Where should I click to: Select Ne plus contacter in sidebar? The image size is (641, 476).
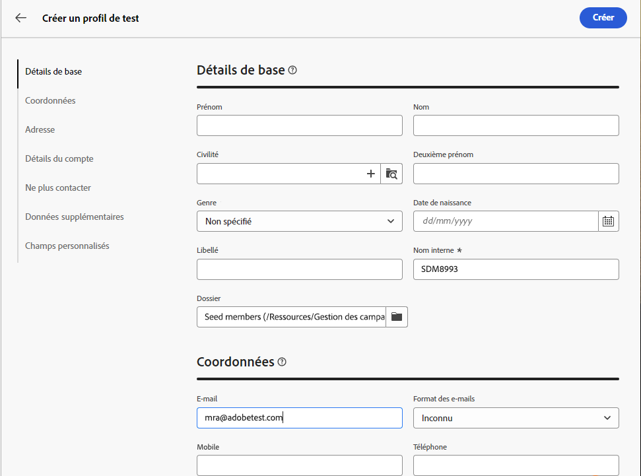tap(57, 187)
